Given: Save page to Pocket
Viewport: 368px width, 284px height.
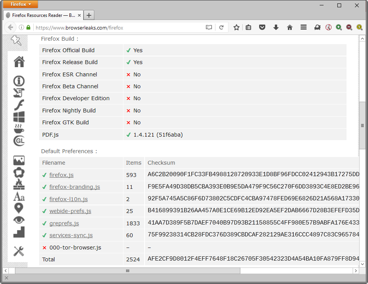Looking at the screenshot, I should [262, 28].
